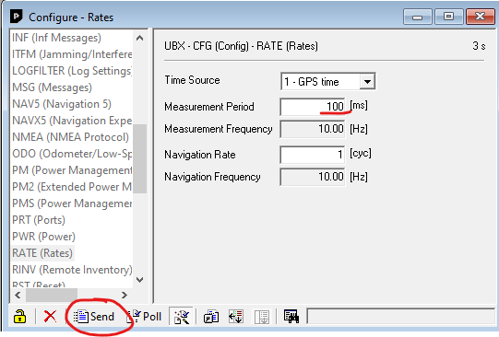The image size is (499, 337).
Task: Click the Navigation Rate input field
Action: tap(313, 155)
